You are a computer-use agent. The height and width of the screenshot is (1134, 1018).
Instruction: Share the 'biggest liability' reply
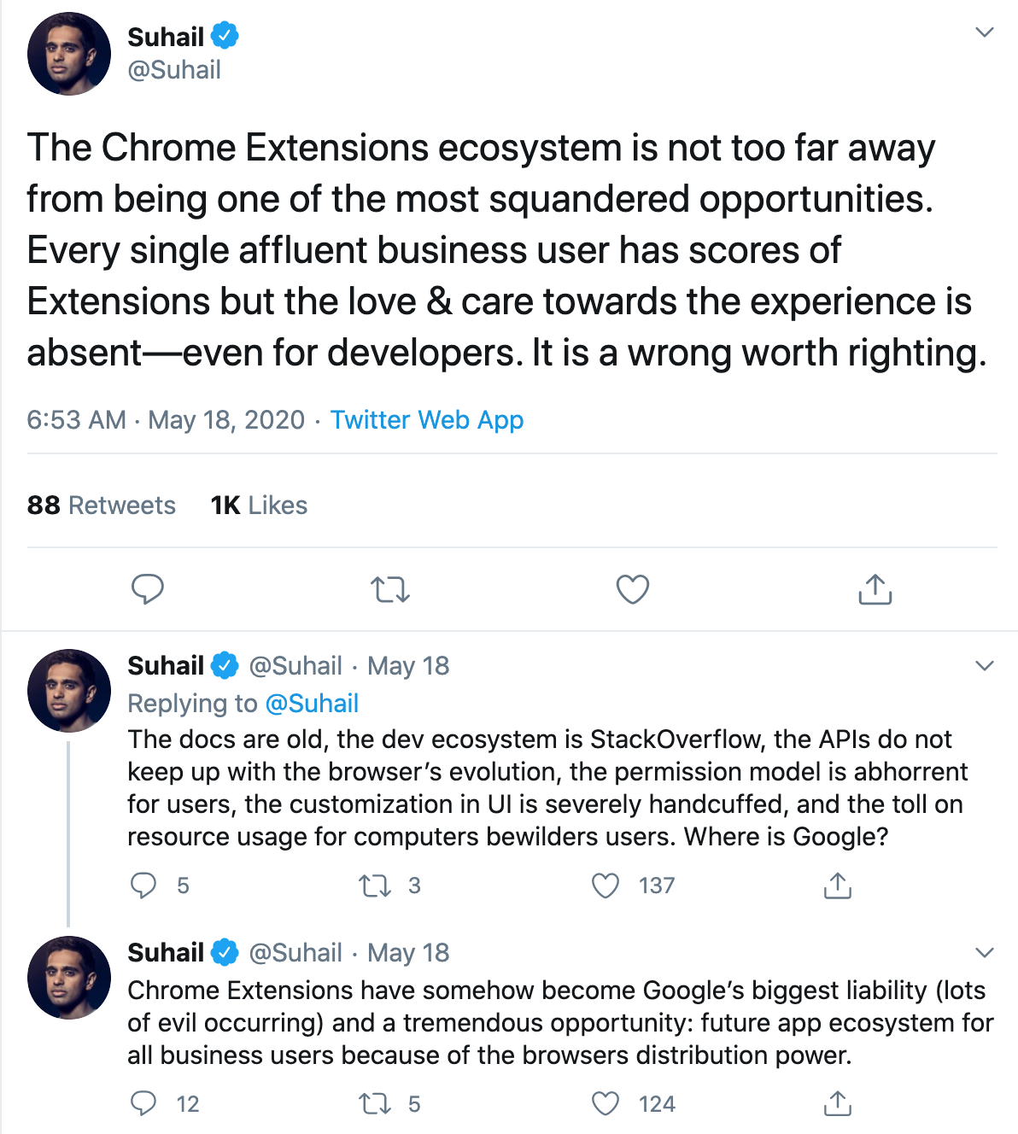coord(838,1104)
